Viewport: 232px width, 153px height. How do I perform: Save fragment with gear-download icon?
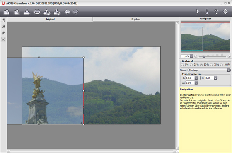tap(57, 12)
